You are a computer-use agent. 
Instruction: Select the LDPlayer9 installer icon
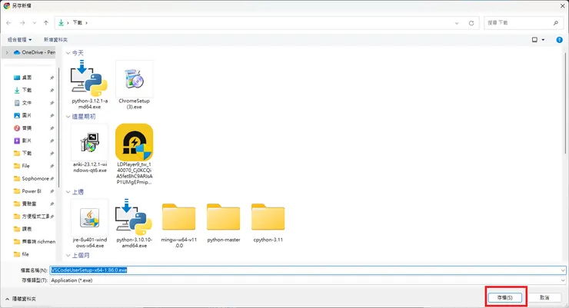point(135,142)
